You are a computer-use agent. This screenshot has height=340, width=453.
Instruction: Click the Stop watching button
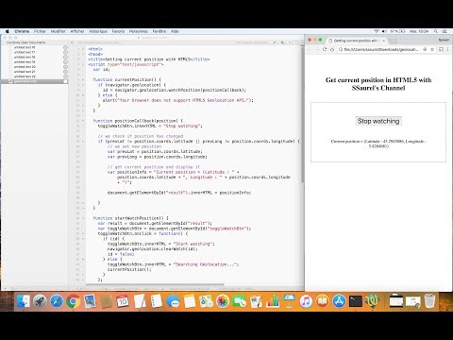(378, 121)
